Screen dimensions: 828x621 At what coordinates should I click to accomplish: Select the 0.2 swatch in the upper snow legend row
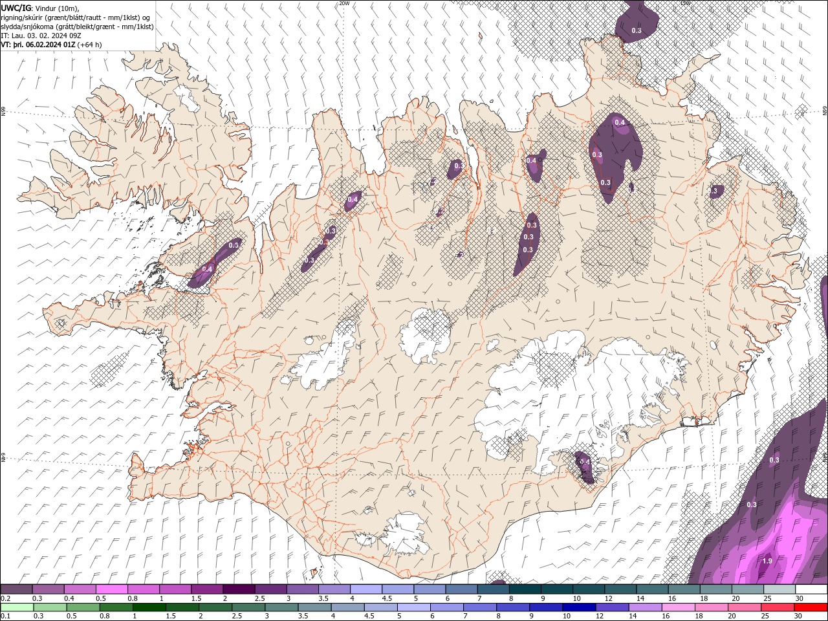(x=16, y=589)
